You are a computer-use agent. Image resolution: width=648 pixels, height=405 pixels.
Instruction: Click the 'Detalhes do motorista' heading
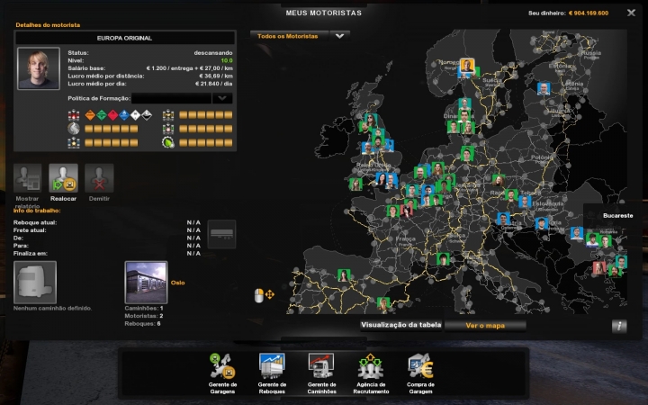pos(48,25)
